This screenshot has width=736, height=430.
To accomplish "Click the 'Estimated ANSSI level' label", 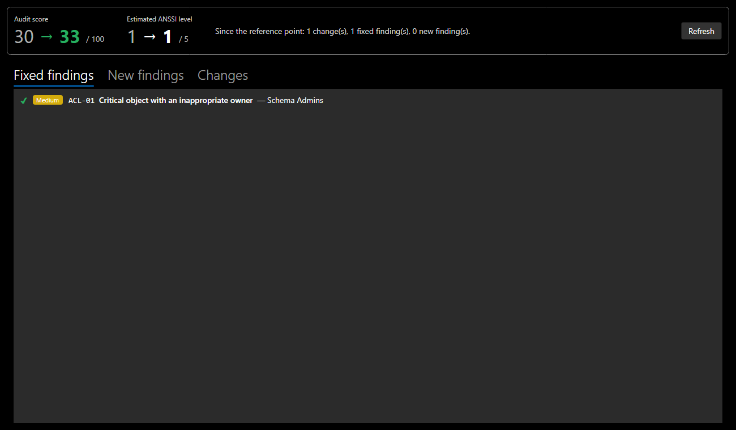I will pos(160,19).
